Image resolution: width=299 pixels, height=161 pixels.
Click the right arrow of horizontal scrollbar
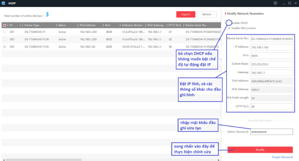click(218, 160)
